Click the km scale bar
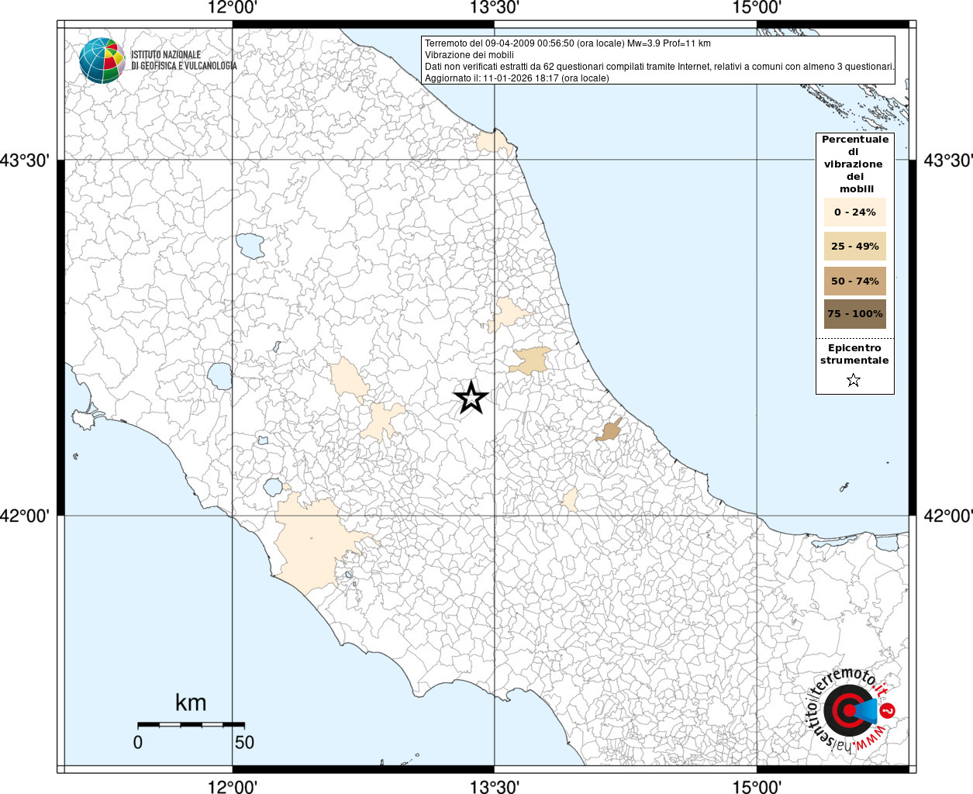973x794 pixels. point(191,724)
